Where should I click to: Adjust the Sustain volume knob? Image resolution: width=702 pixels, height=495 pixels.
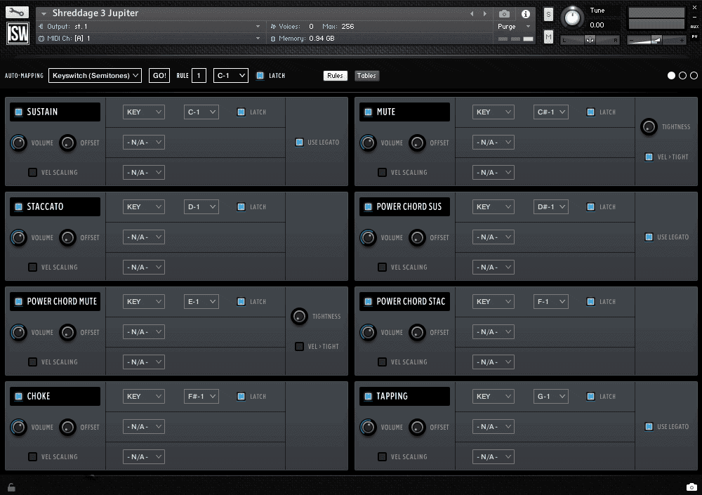(19, 143)
